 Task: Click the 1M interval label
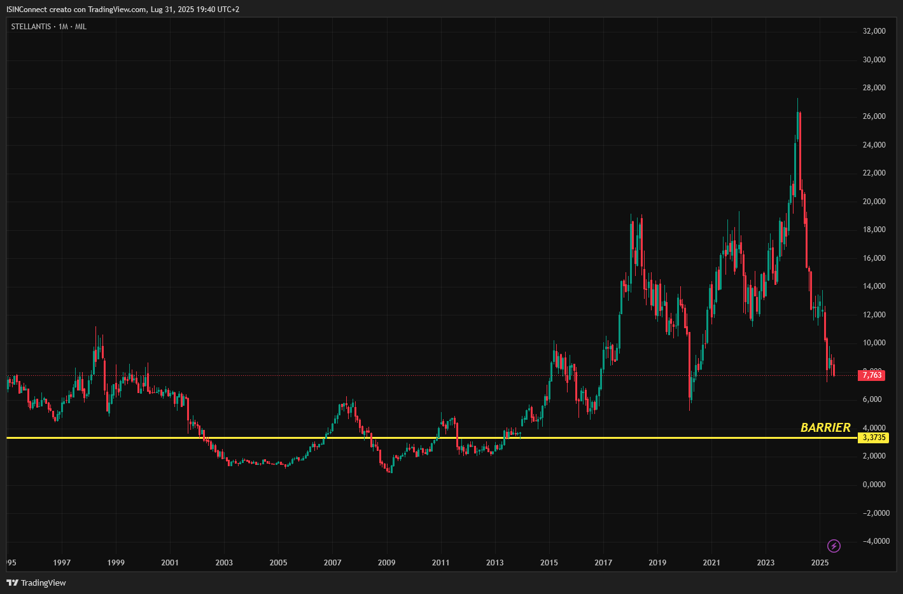[63, 27]
